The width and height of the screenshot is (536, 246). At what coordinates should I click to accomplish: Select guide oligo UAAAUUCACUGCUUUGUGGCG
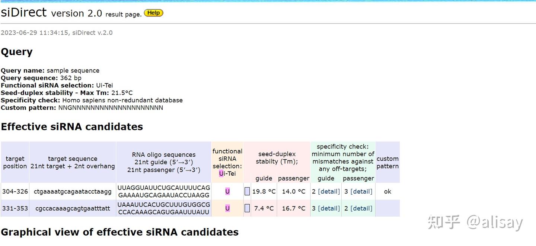coord(164,205)
